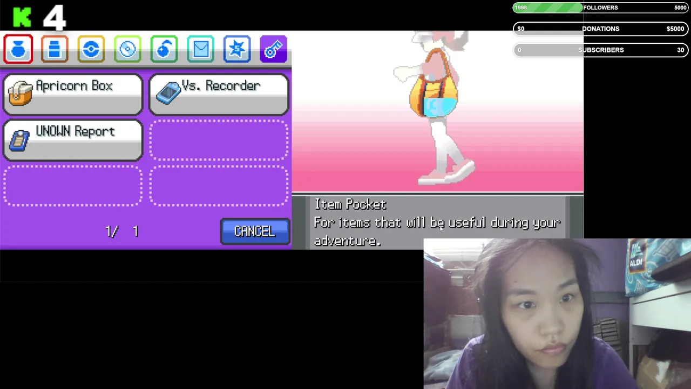Click the SUBSCRIBERS progress bar
691x389 pixels.
[600, 50]
